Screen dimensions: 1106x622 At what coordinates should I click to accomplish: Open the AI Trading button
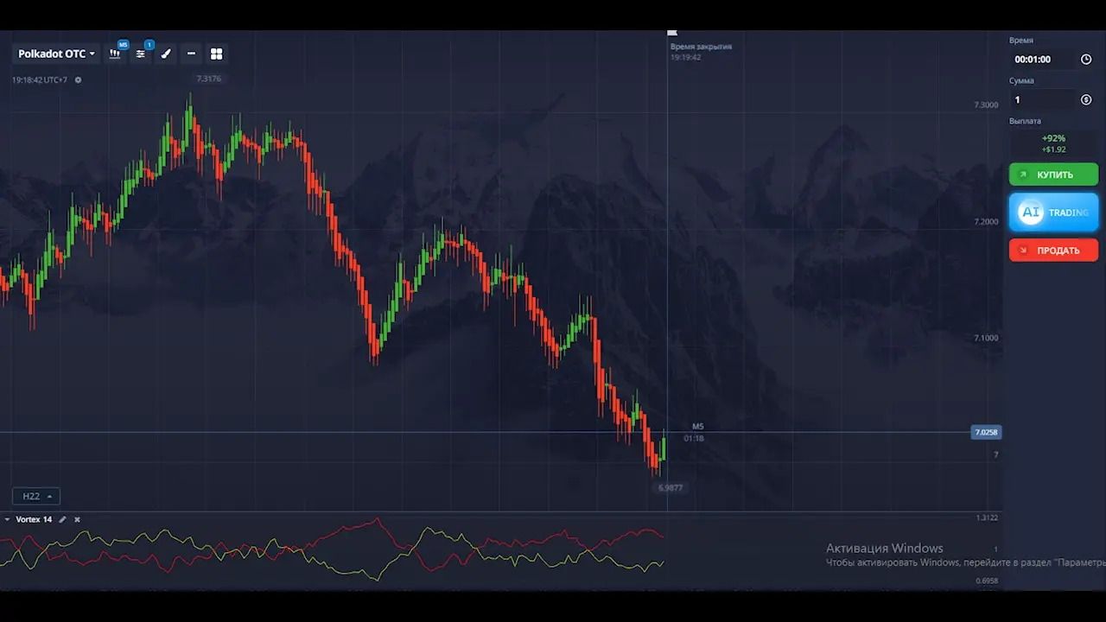point(1053,213)
